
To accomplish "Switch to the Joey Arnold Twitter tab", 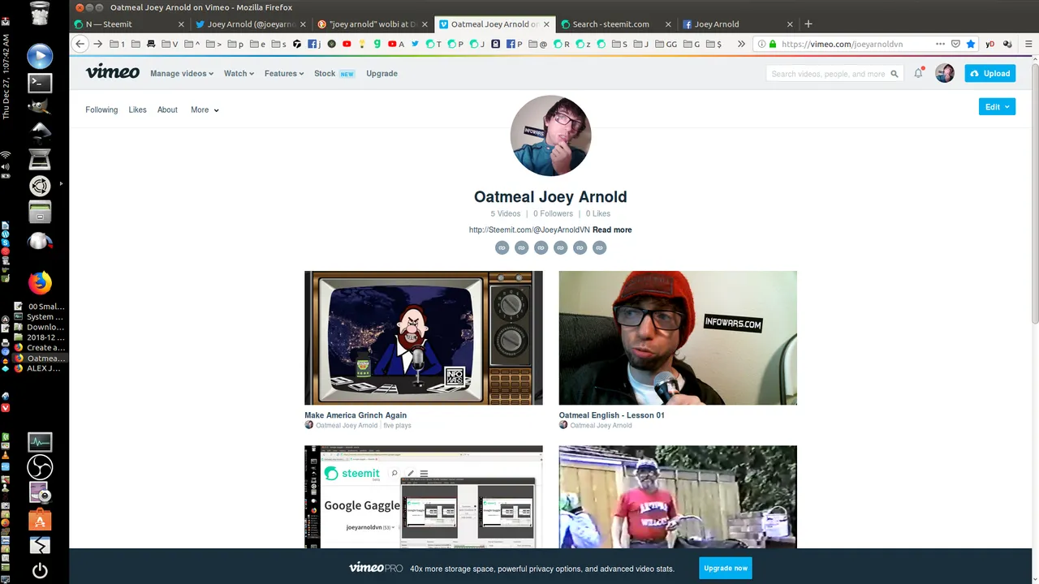I will [x=249, y=24].
